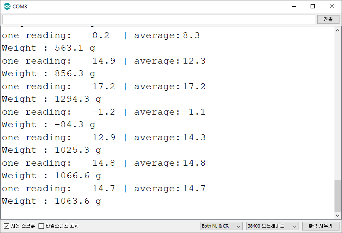
Task: Send the message with the 전송 button
Action: pos(328,19)
